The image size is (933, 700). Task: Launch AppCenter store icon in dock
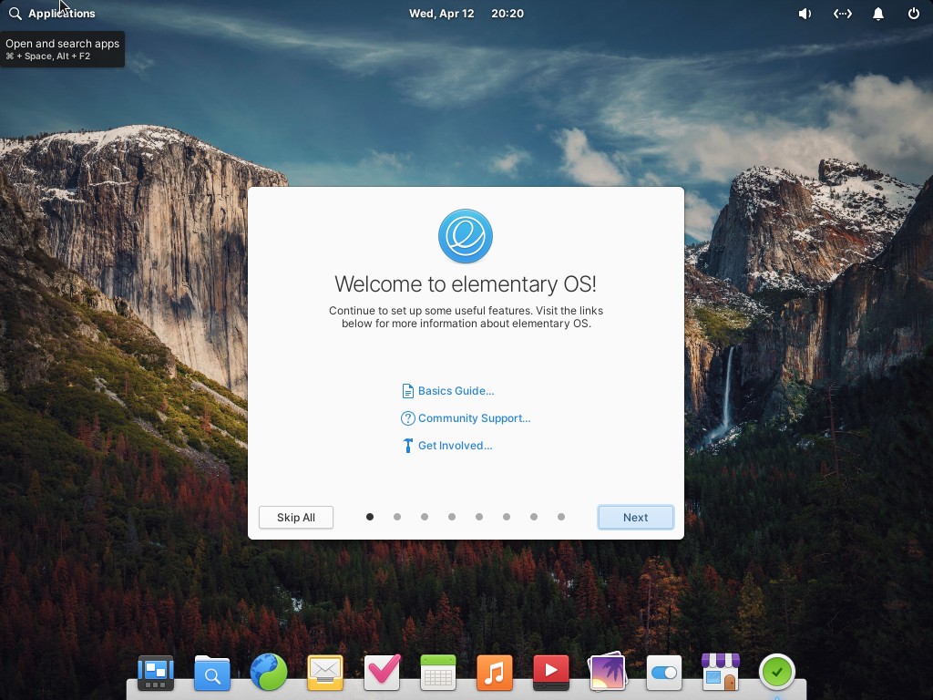point(721,673)
